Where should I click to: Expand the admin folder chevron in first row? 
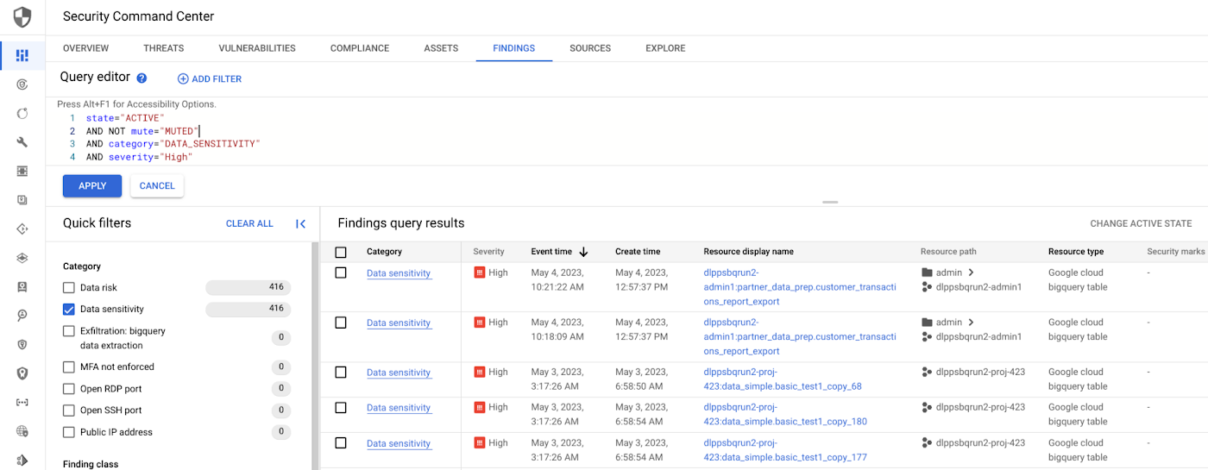tap(972, 273)
